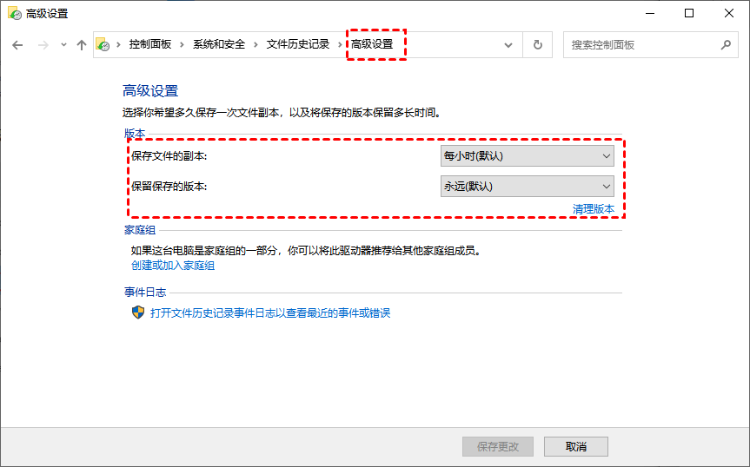The image size is (750, 467).
Task: Click the 事件日志 section label
Action: coord(145,293)
